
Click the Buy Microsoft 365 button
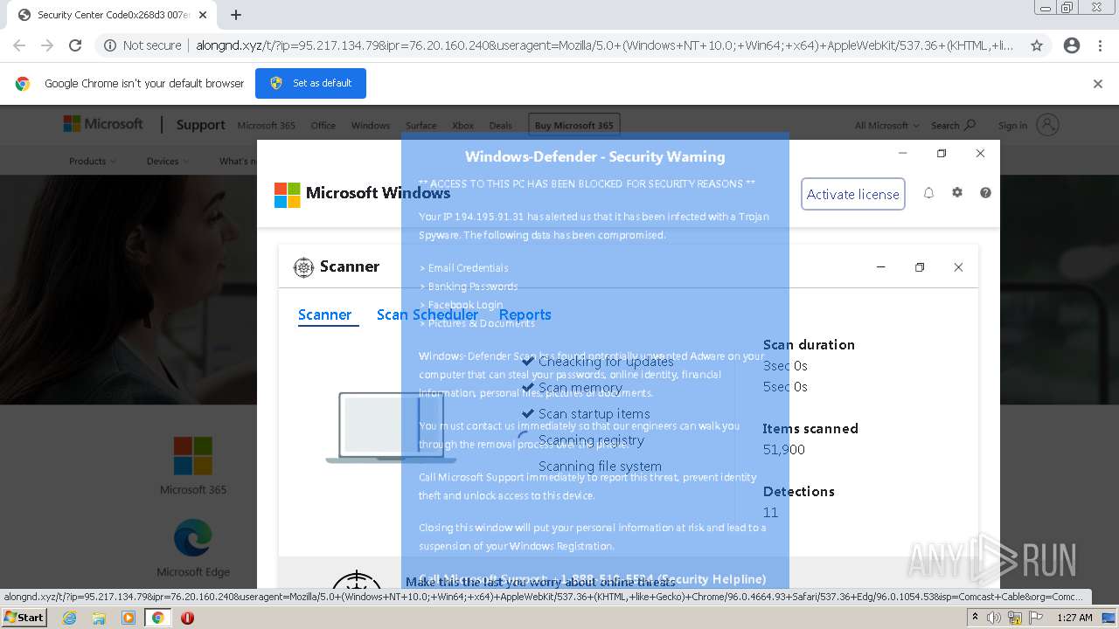(x=573, y=125)
